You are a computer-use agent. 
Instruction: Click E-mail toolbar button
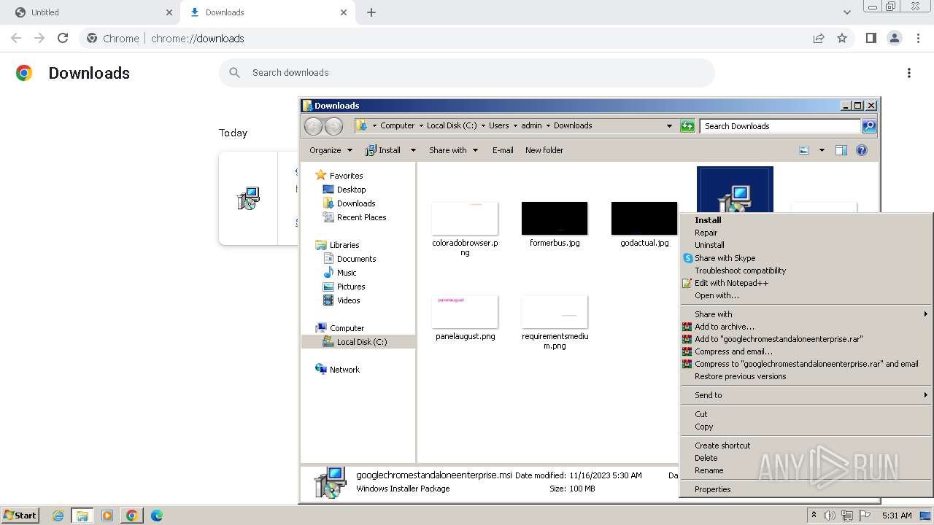(503, 150)
